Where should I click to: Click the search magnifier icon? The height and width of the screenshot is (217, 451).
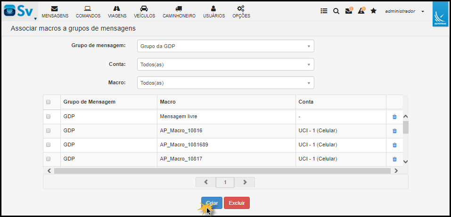336,11
